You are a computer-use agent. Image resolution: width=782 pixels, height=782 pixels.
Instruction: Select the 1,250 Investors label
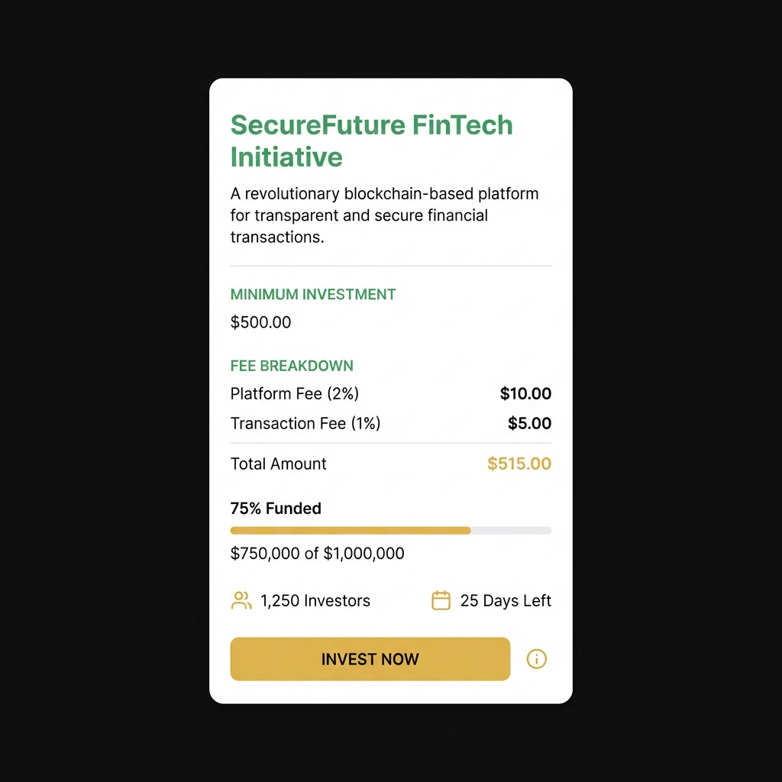coord(315,600)
